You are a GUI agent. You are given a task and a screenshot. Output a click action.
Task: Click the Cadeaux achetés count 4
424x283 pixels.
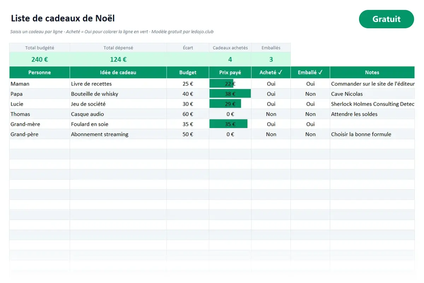tap(230, 59)
